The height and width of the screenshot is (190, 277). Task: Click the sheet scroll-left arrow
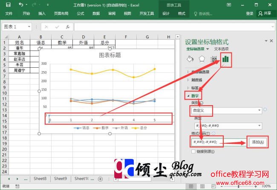pyautogui.click(x=9, y=179)
